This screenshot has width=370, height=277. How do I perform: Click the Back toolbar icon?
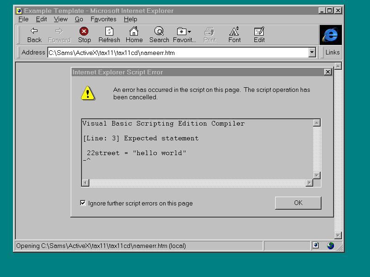(x=34, y=31)
